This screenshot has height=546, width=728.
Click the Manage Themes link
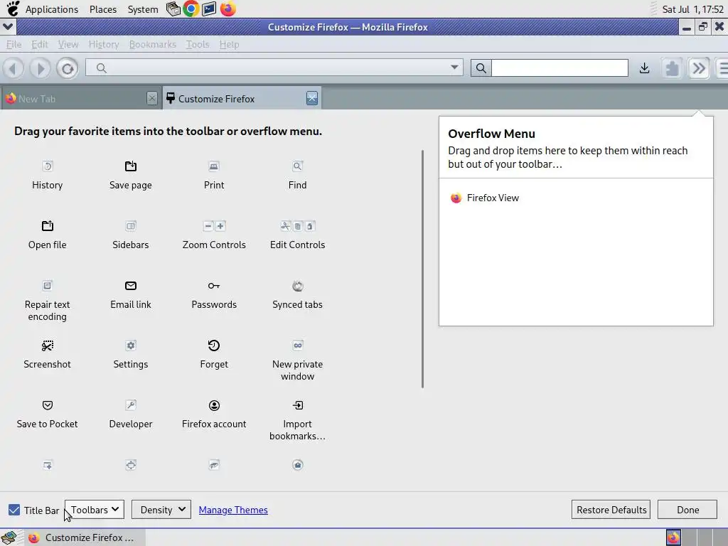233,510
